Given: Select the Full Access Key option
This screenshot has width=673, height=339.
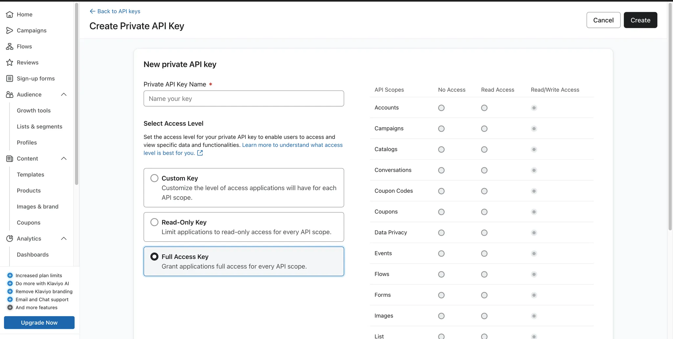Looking at the screenshot, I should click(x=244, y=261).
